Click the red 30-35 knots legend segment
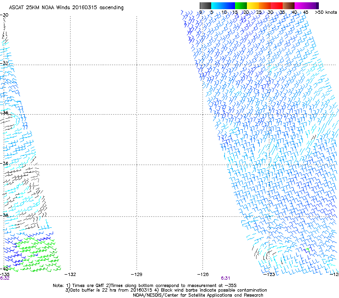The height and width of the screenshot is (298, 339). click(277, 6)
